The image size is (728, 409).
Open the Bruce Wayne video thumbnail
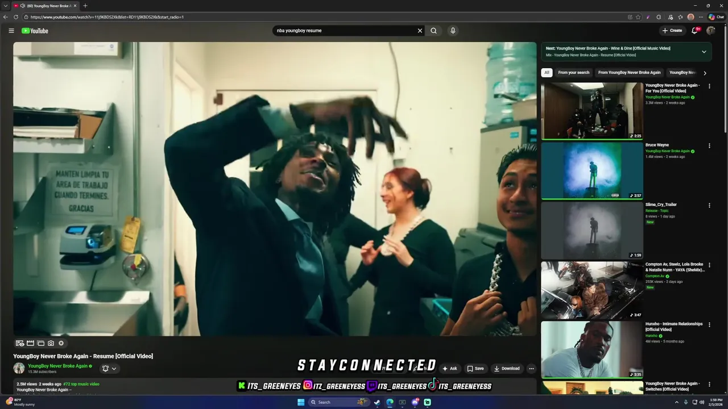592,170
